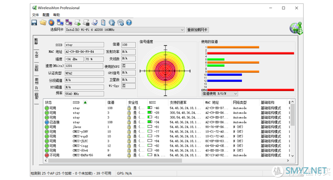Switch to the 统计 vertical tab
The image size is (333, 180).
[36, 54]
